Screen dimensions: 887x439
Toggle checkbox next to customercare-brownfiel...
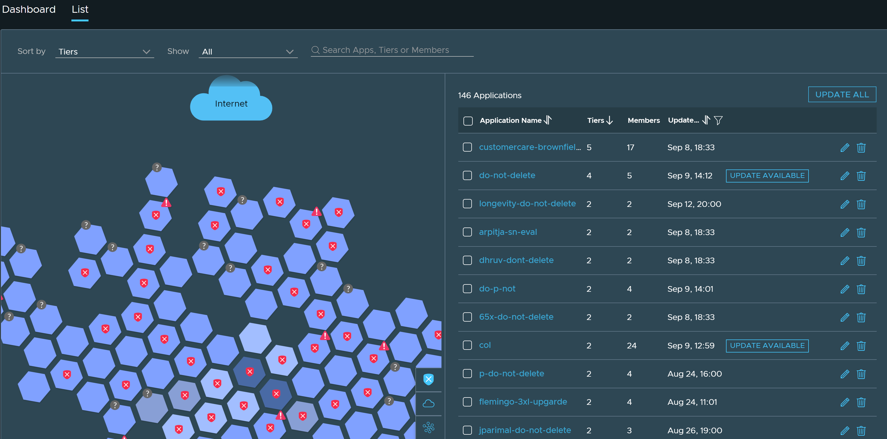468,147
